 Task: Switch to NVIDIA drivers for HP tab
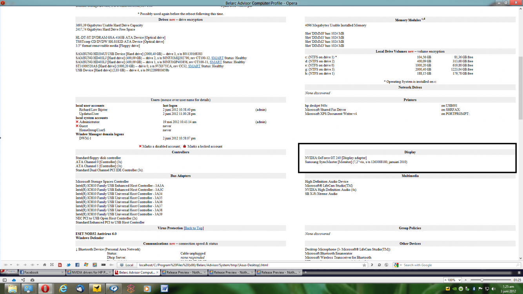(89, 272)
